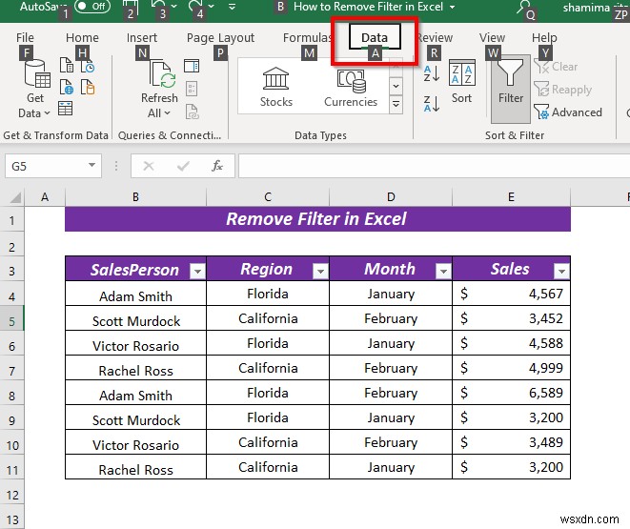Open the SalesPerson filter dropdown

pyautogui.click(x=197, y=272)
